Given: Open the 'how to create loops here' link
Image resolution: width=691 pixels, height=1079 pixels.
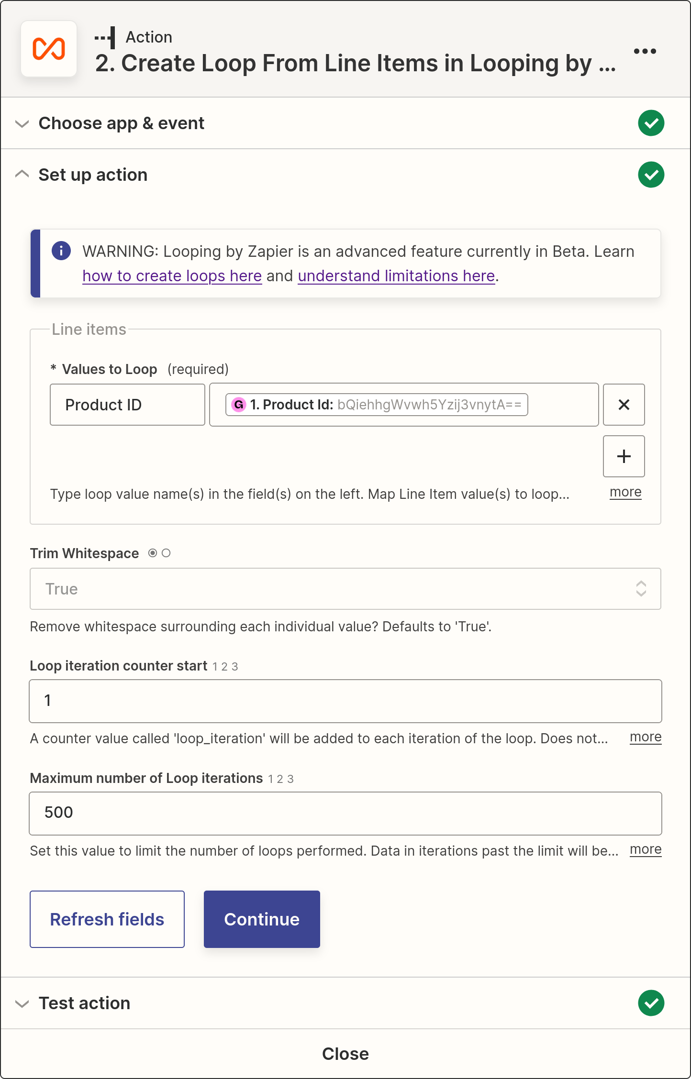Looking at the screenshot, I should pos(172,276).
